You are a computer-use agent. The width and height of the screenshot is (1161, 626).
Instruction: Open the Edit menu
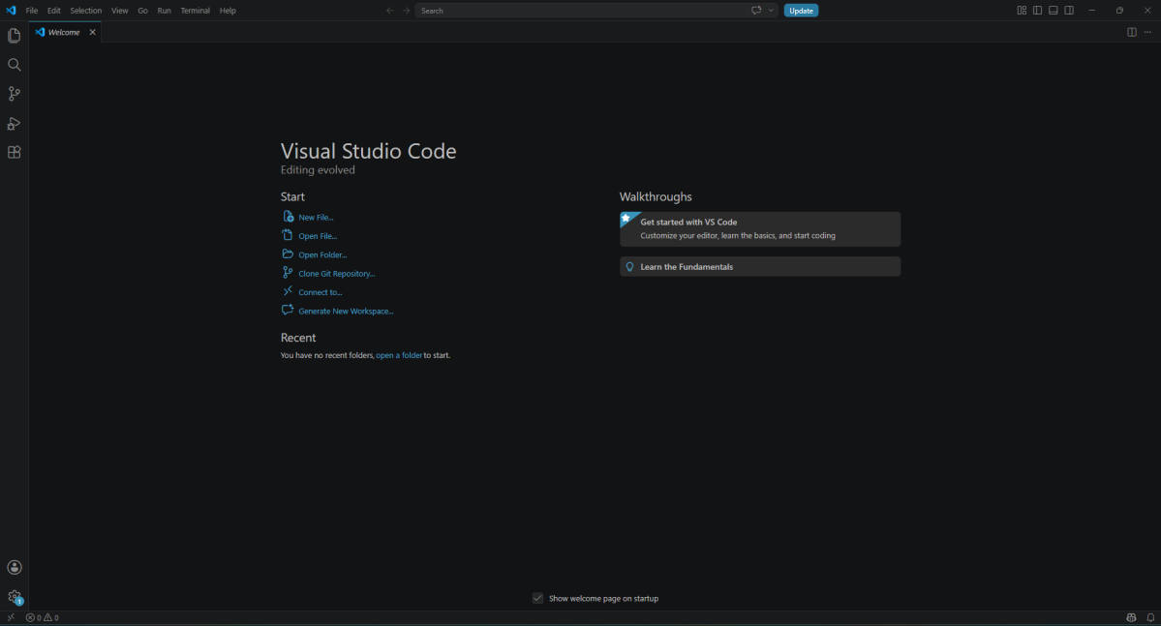click(54, 11)
